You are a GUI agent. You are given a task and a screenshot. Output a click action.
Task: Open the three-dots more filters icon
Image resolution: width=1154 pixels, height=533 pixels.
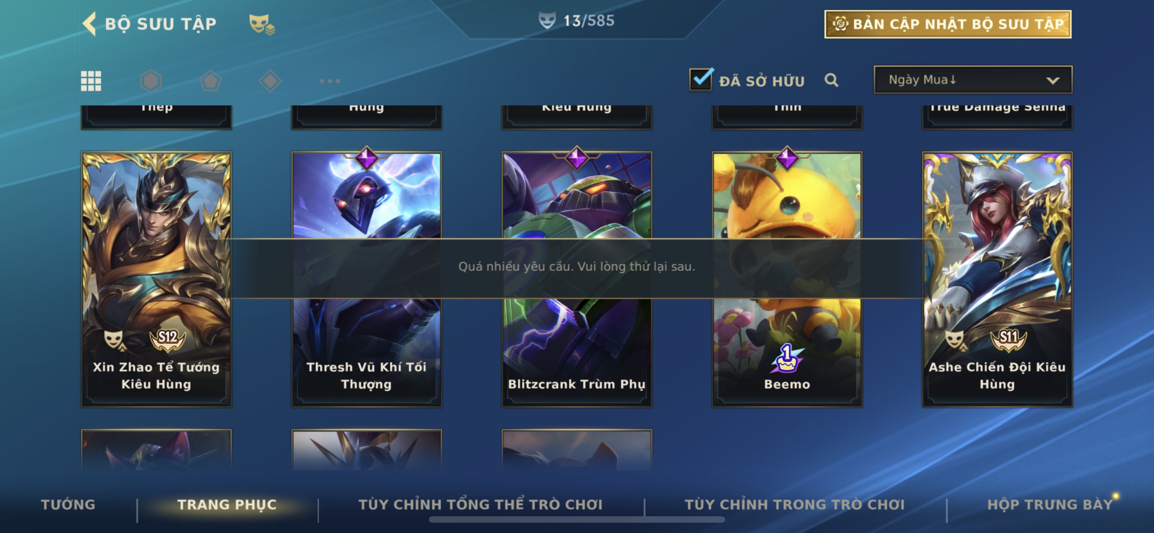tap(330, 81)
